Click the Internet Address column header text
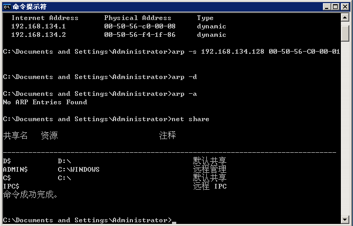 (45, 18)
